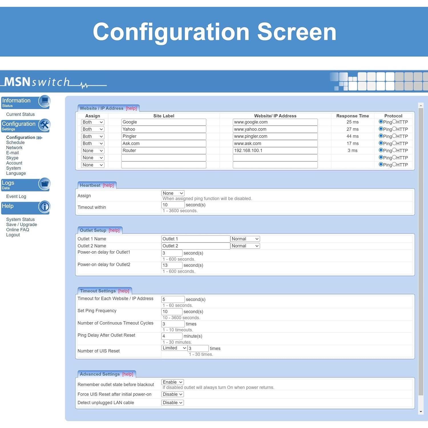Image resolution: width=428 pixels, height=428 pixels.
Task: Select Ping protocol for Yahoo row
Action: click(x=381, y=129)
